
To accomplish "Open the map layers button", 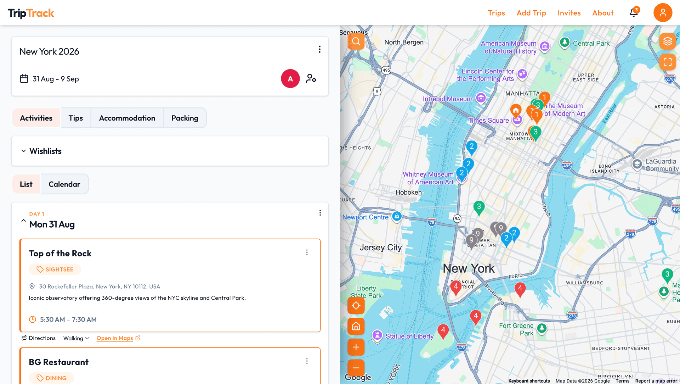I will coord(668,41).
